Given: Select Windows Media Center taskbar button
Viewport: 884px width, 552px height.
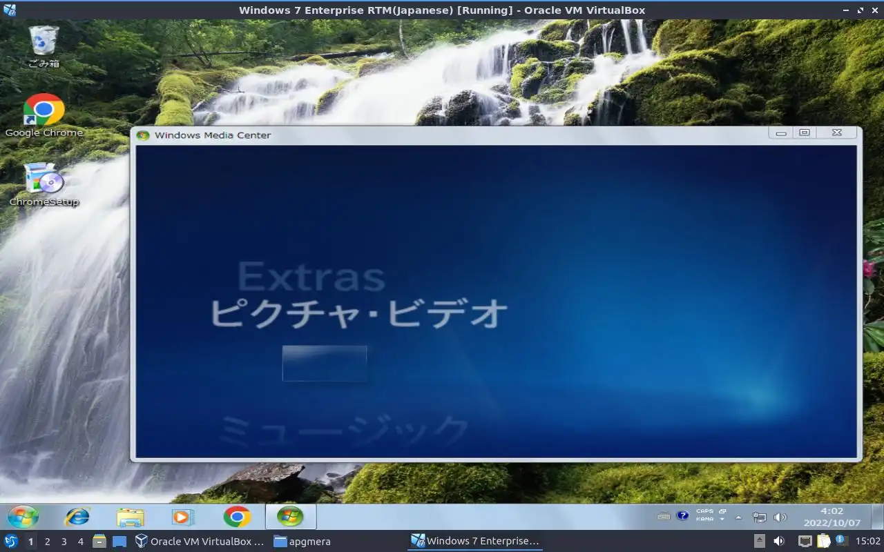Looking at the screenshot, I should pos(290,516).
